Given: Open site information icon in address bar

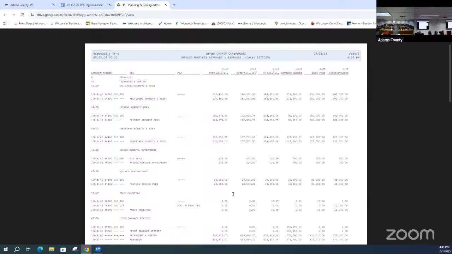Looking at the screenshot, I should (x=32, y=15).
